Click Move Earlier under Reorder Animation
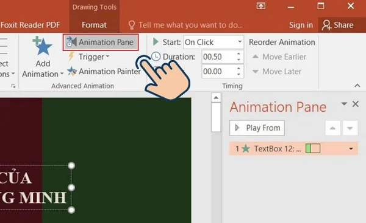Image resolution: width=366 pixels, height=223 pixels. 279,57
